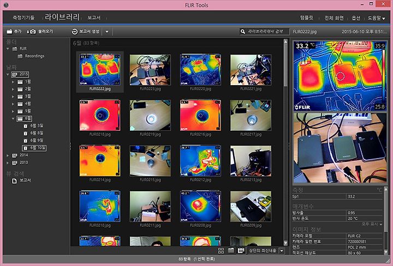Expand the 2월 month node
Screen dimensions: 393x266
[x=13, y=89]
